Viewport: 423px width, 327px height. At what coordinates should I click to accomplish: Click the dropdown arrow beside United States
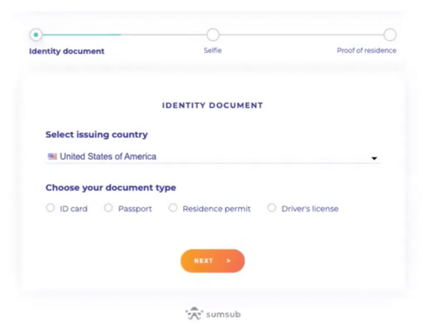click(375, 158)
